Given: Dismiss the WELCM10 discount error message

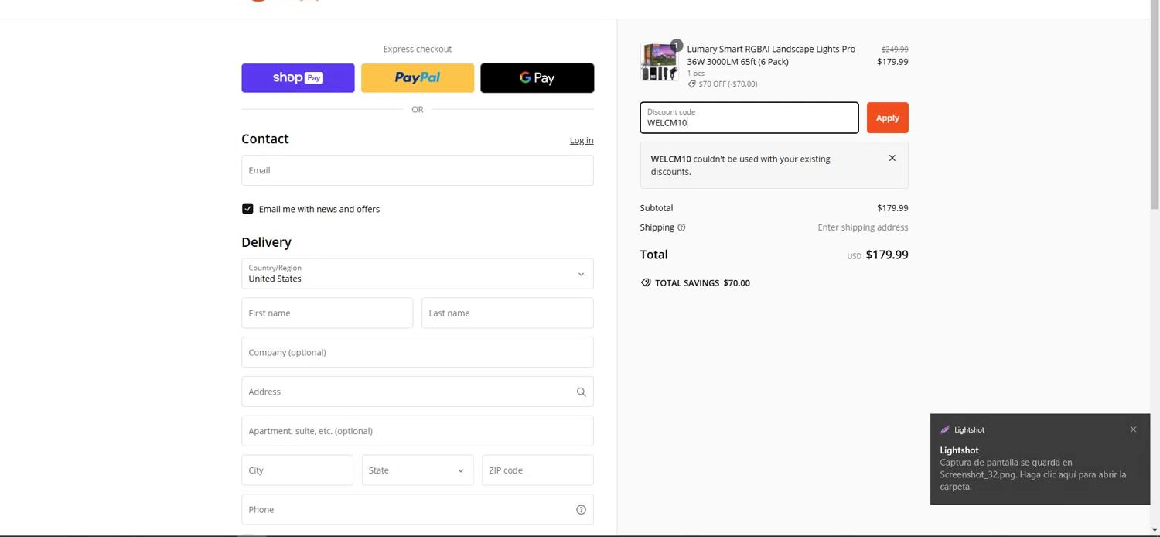Looking at the screenshot, I should click(x=892, y=159).
